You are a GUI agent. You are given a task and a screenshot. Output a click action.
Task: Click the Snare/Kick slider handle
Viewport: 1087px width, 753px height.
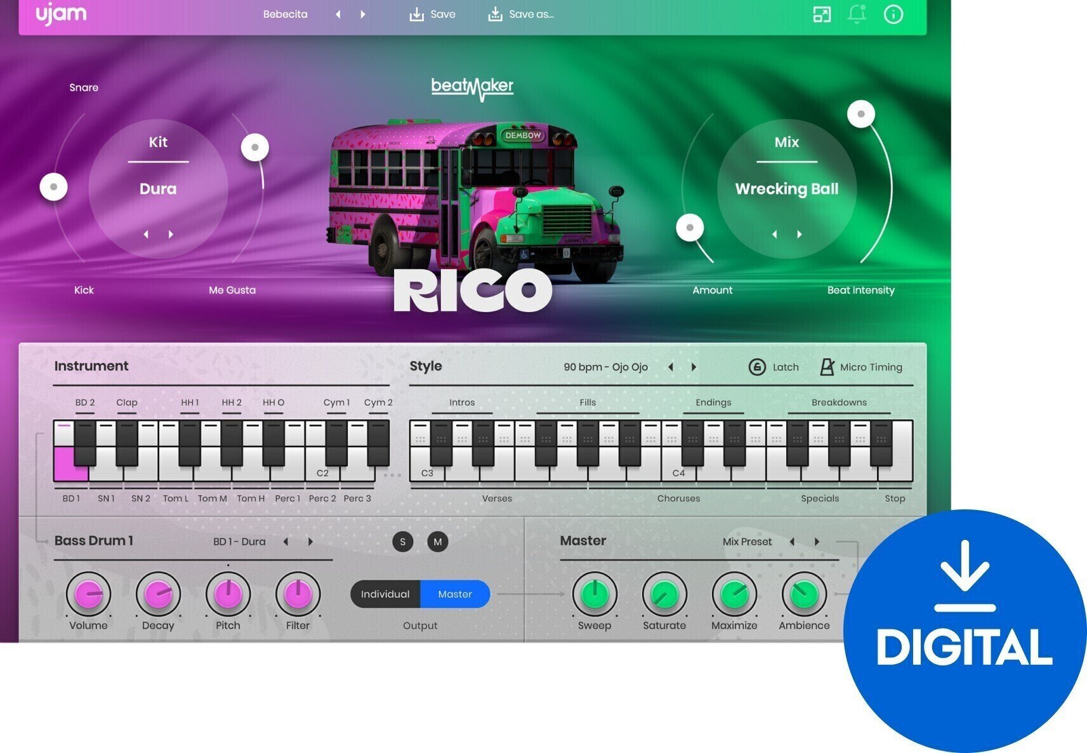[x=53, y=187]
